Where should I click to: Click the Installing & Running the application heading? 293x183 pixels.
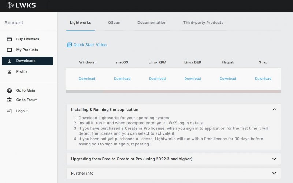point(105,110)
